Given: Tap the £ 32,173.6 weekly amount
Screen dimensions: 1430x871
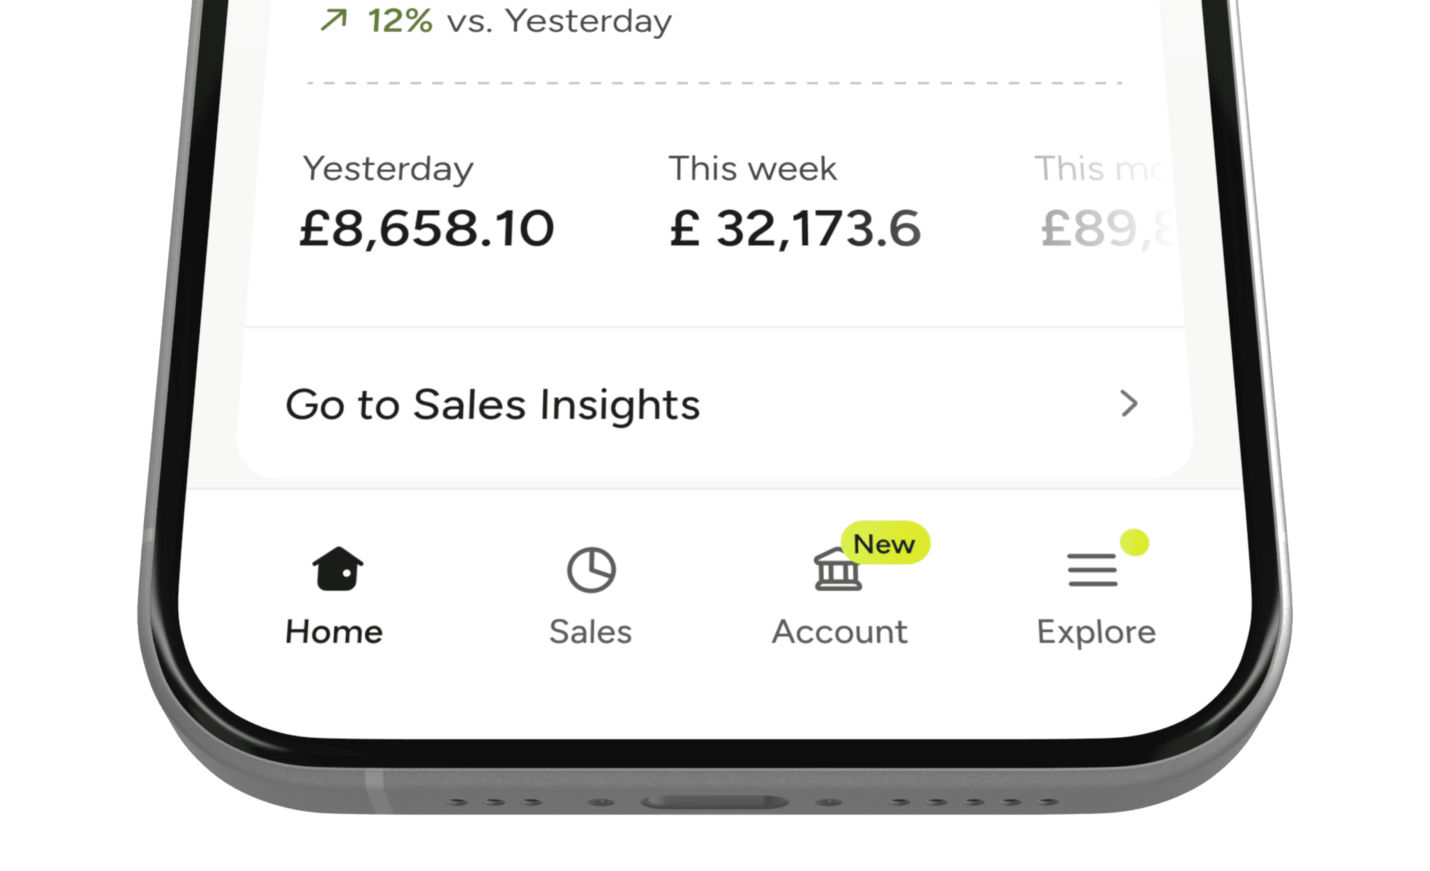Looking at the screenshot, I should (x=795, y=229).
